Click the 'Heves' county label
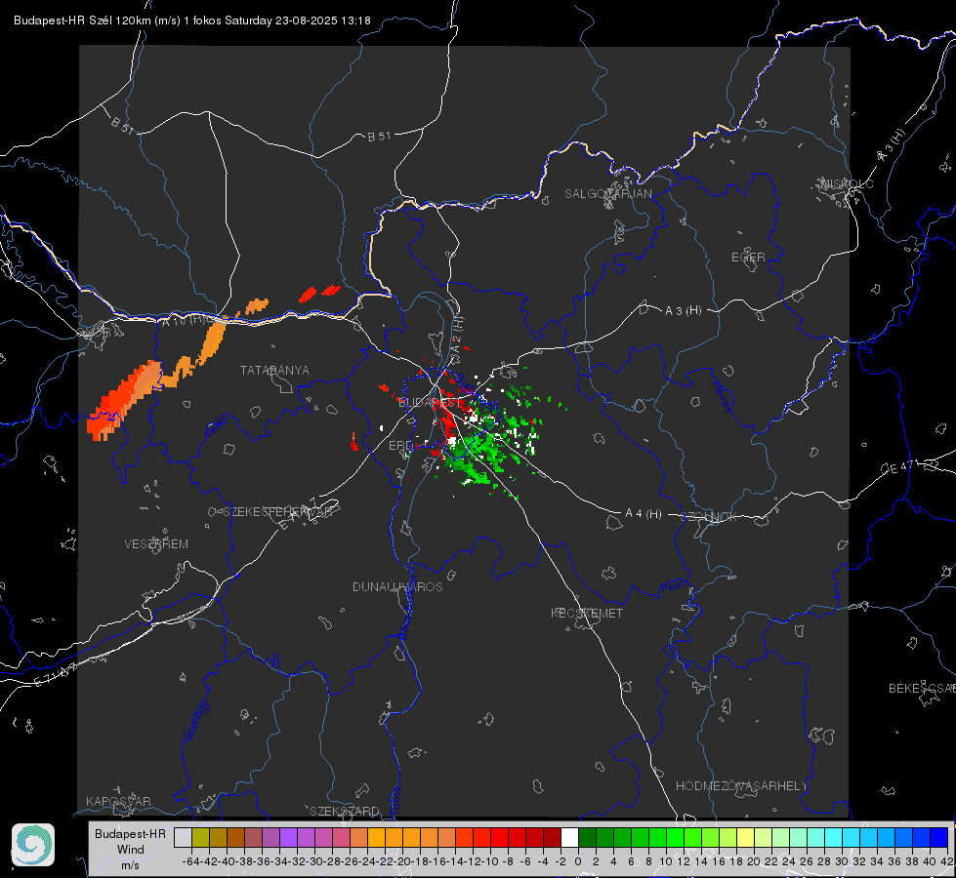The width and height of the screenshot is (956, 878). (x=723, y=397)
